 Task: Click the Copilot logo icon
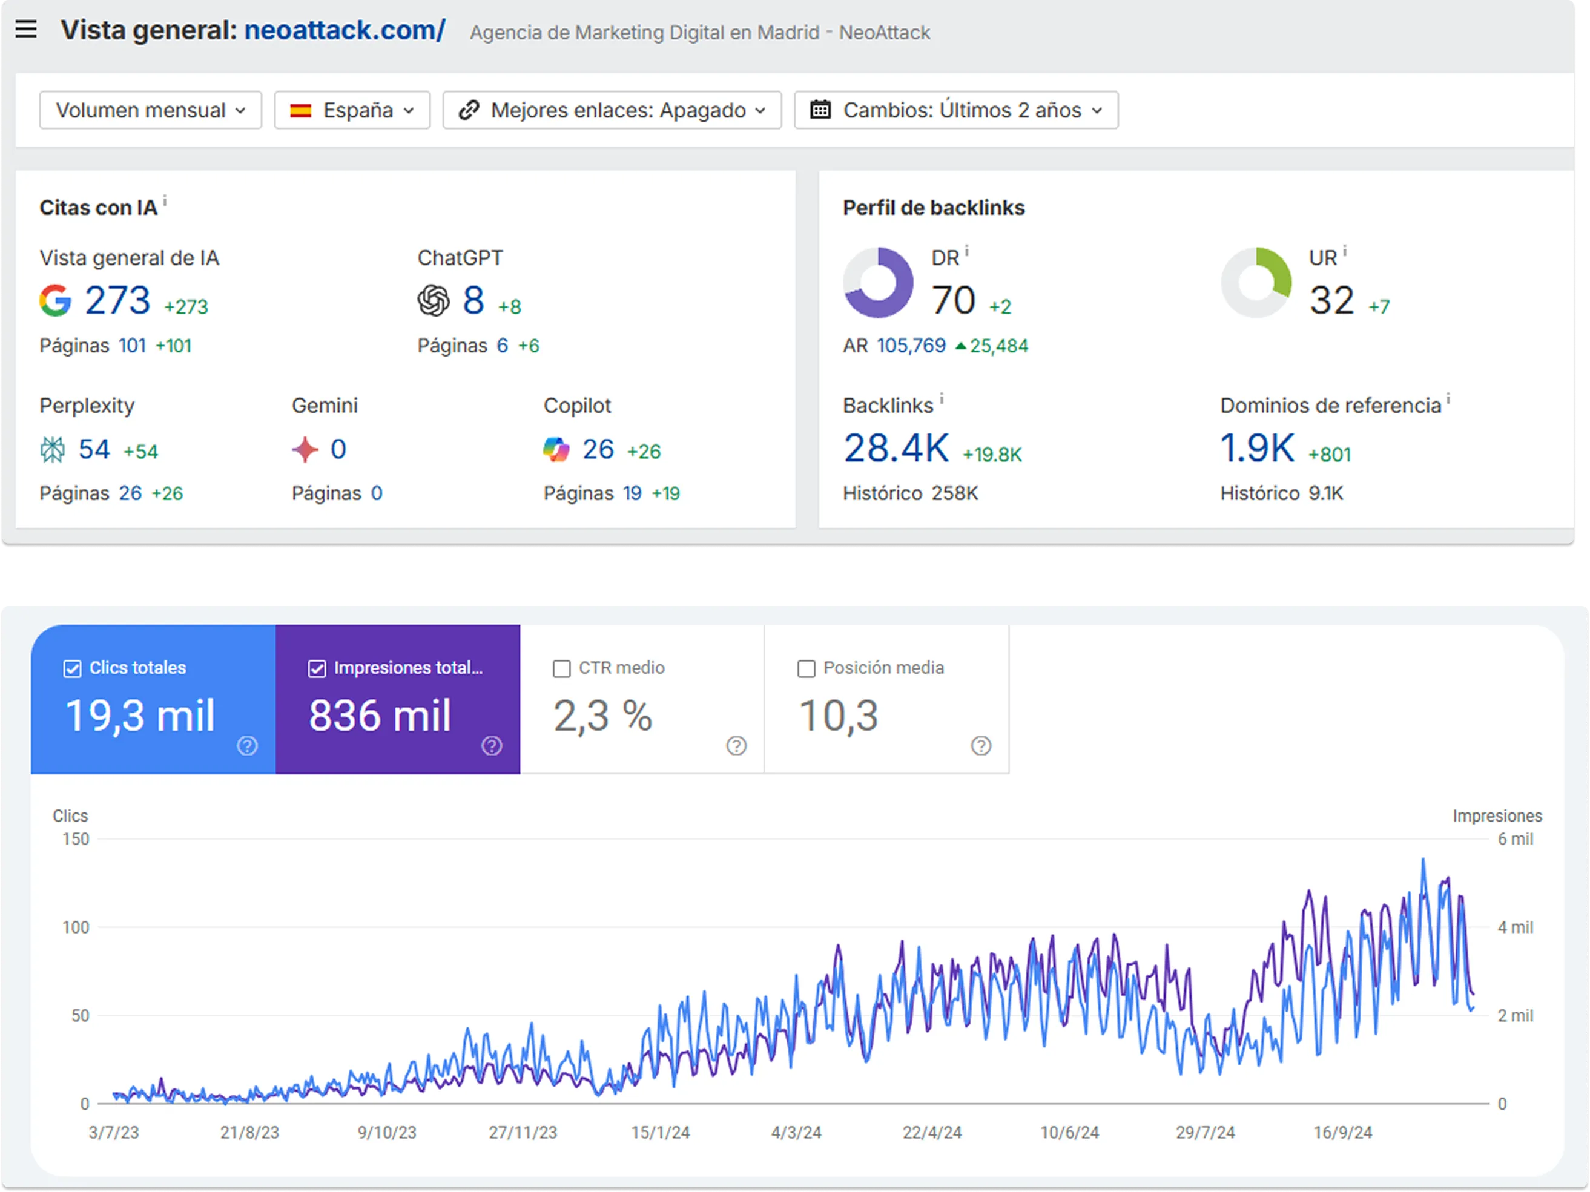coord(556,450)
